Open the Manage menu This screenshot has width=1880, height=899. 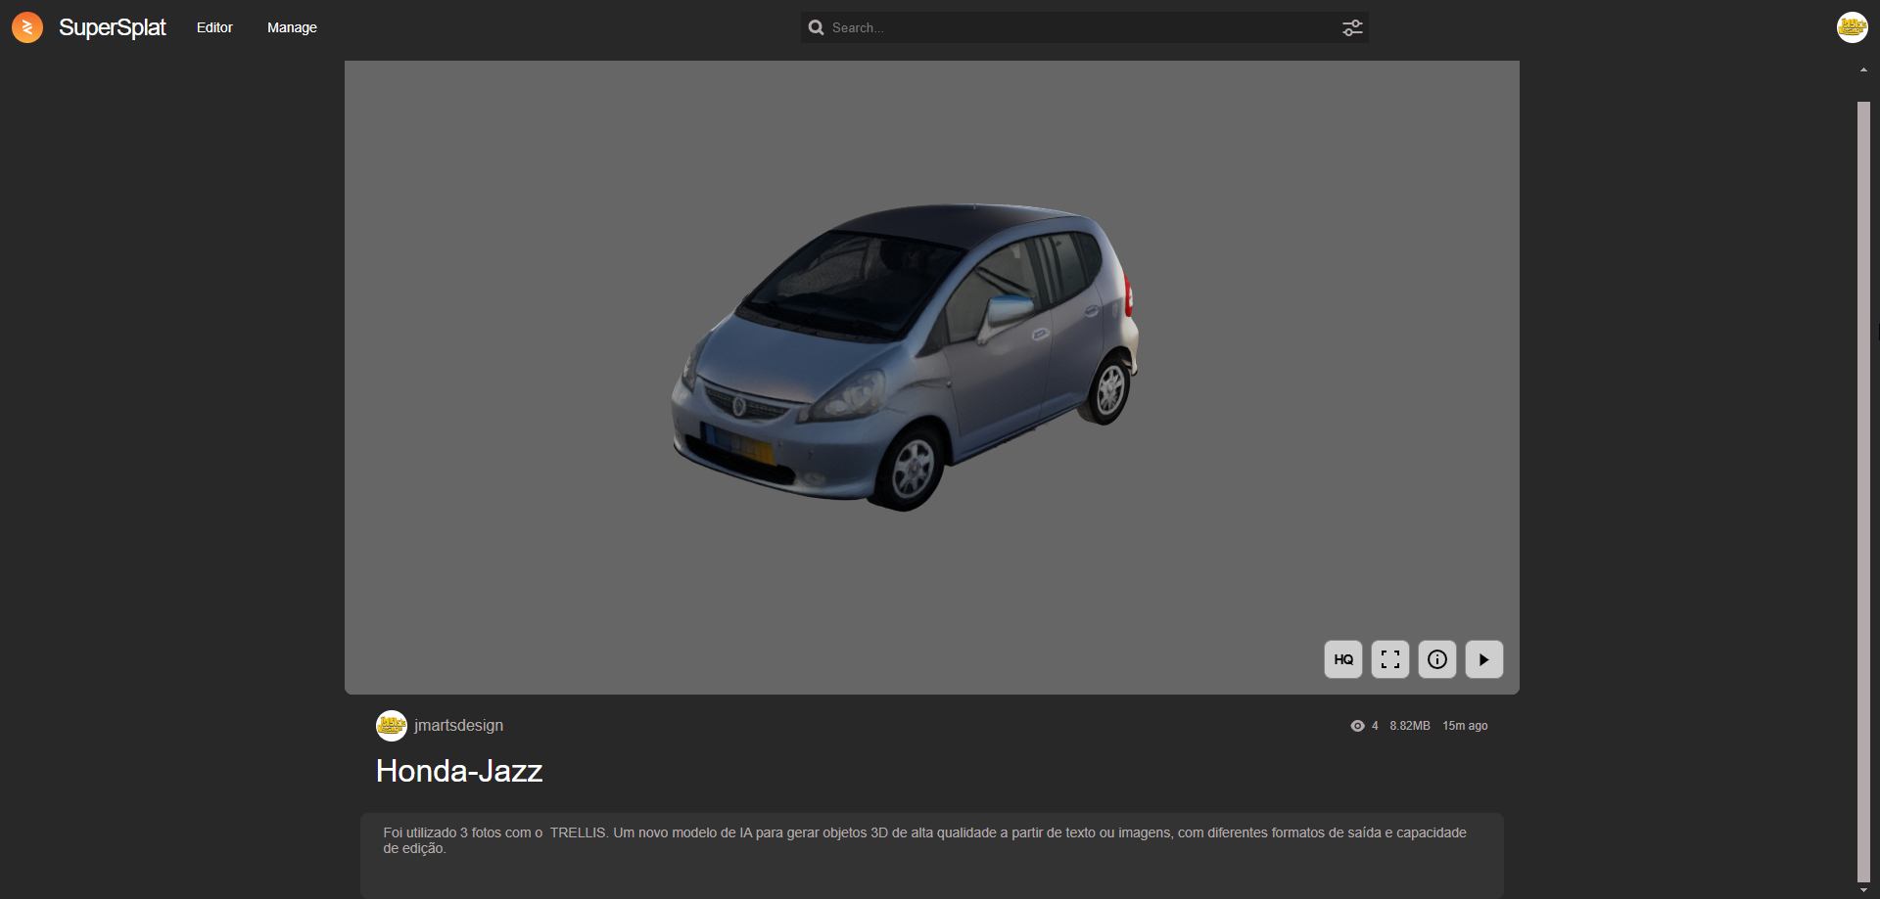click(x=292, y=27)
